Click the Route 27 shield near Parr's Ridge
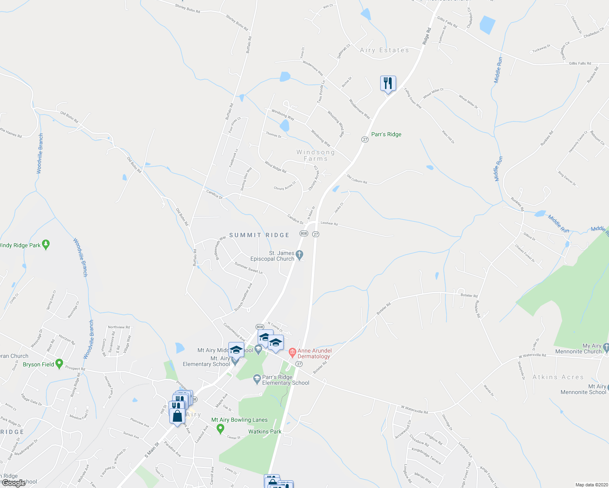 click(365, 139)
